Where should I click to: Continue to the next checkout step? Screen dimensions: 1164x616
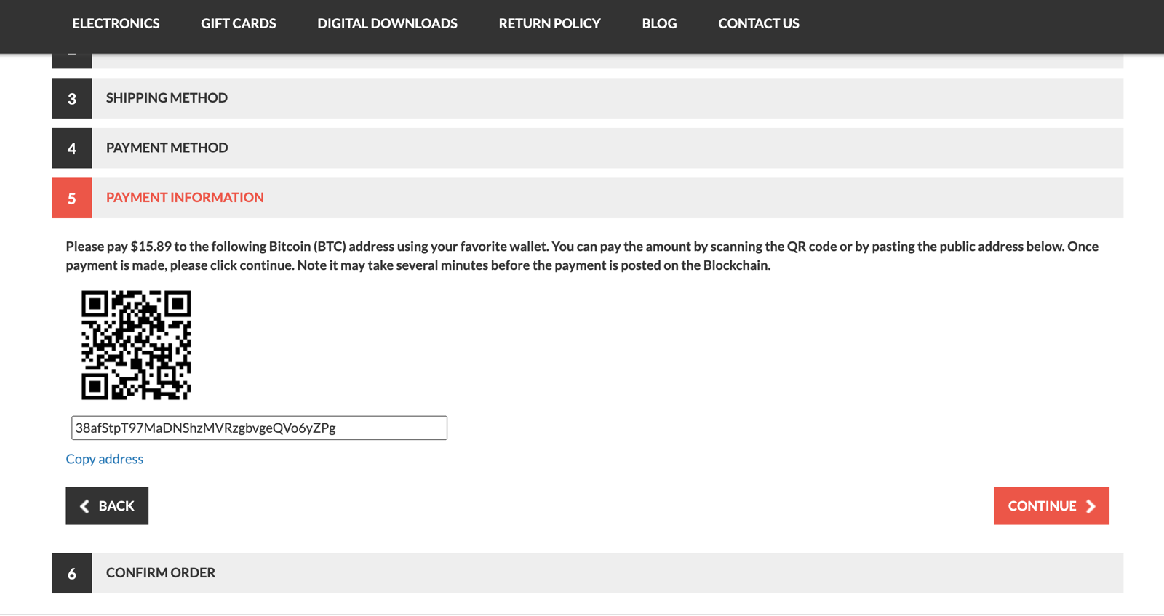coord(1051,505)
